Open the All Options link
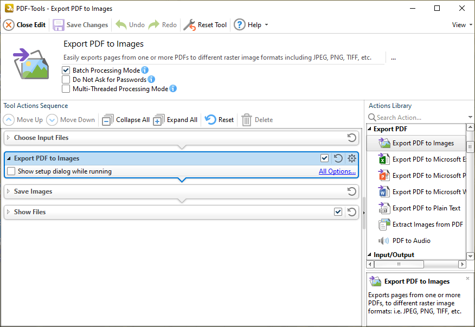The height and width of the screenshot is (327, 475). click(x=337, y=171)
